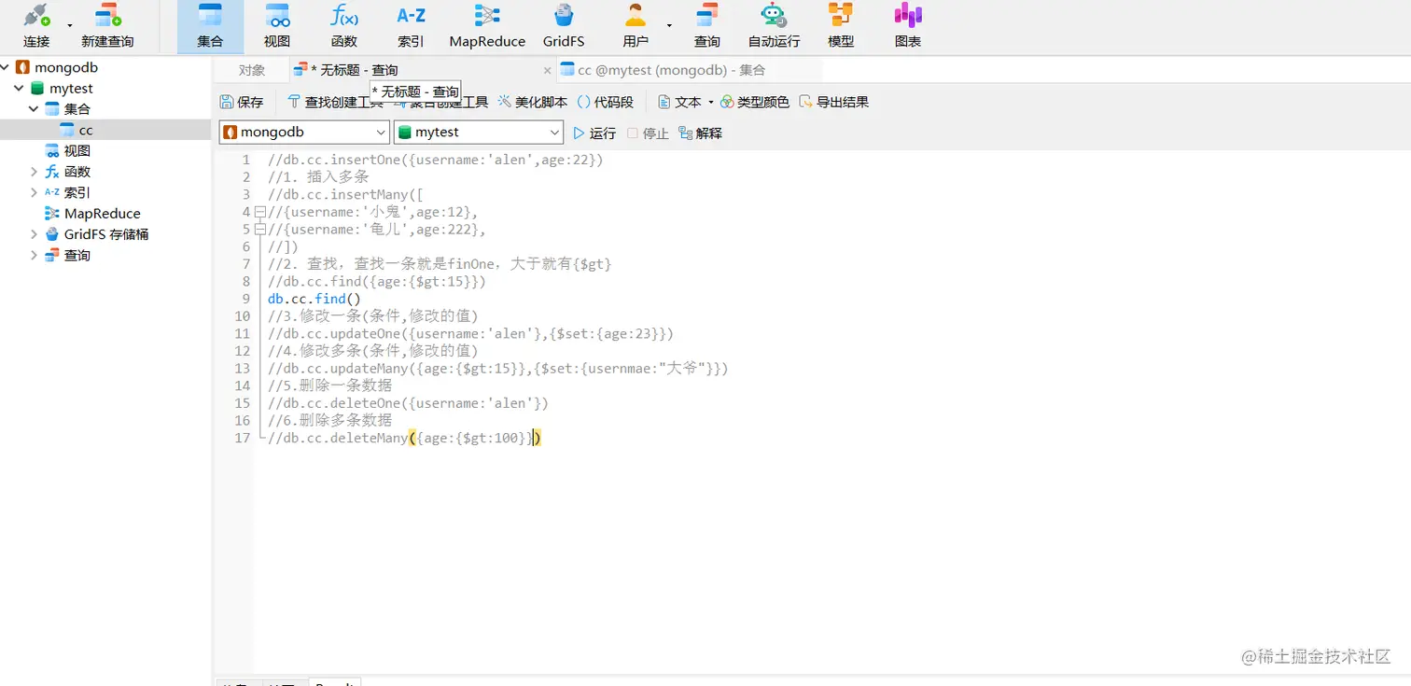Expand the 索引 tree node chevron
Viewport: 1411px width, 686px height.
[x=34, y=192]
